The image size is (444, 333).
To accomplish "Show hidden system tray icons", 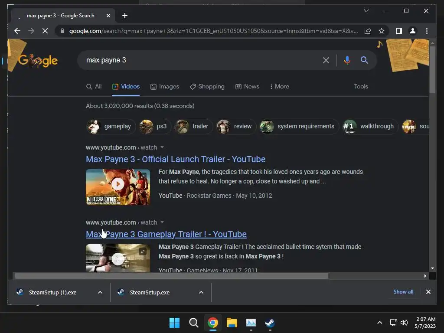I will coord(380,323).
